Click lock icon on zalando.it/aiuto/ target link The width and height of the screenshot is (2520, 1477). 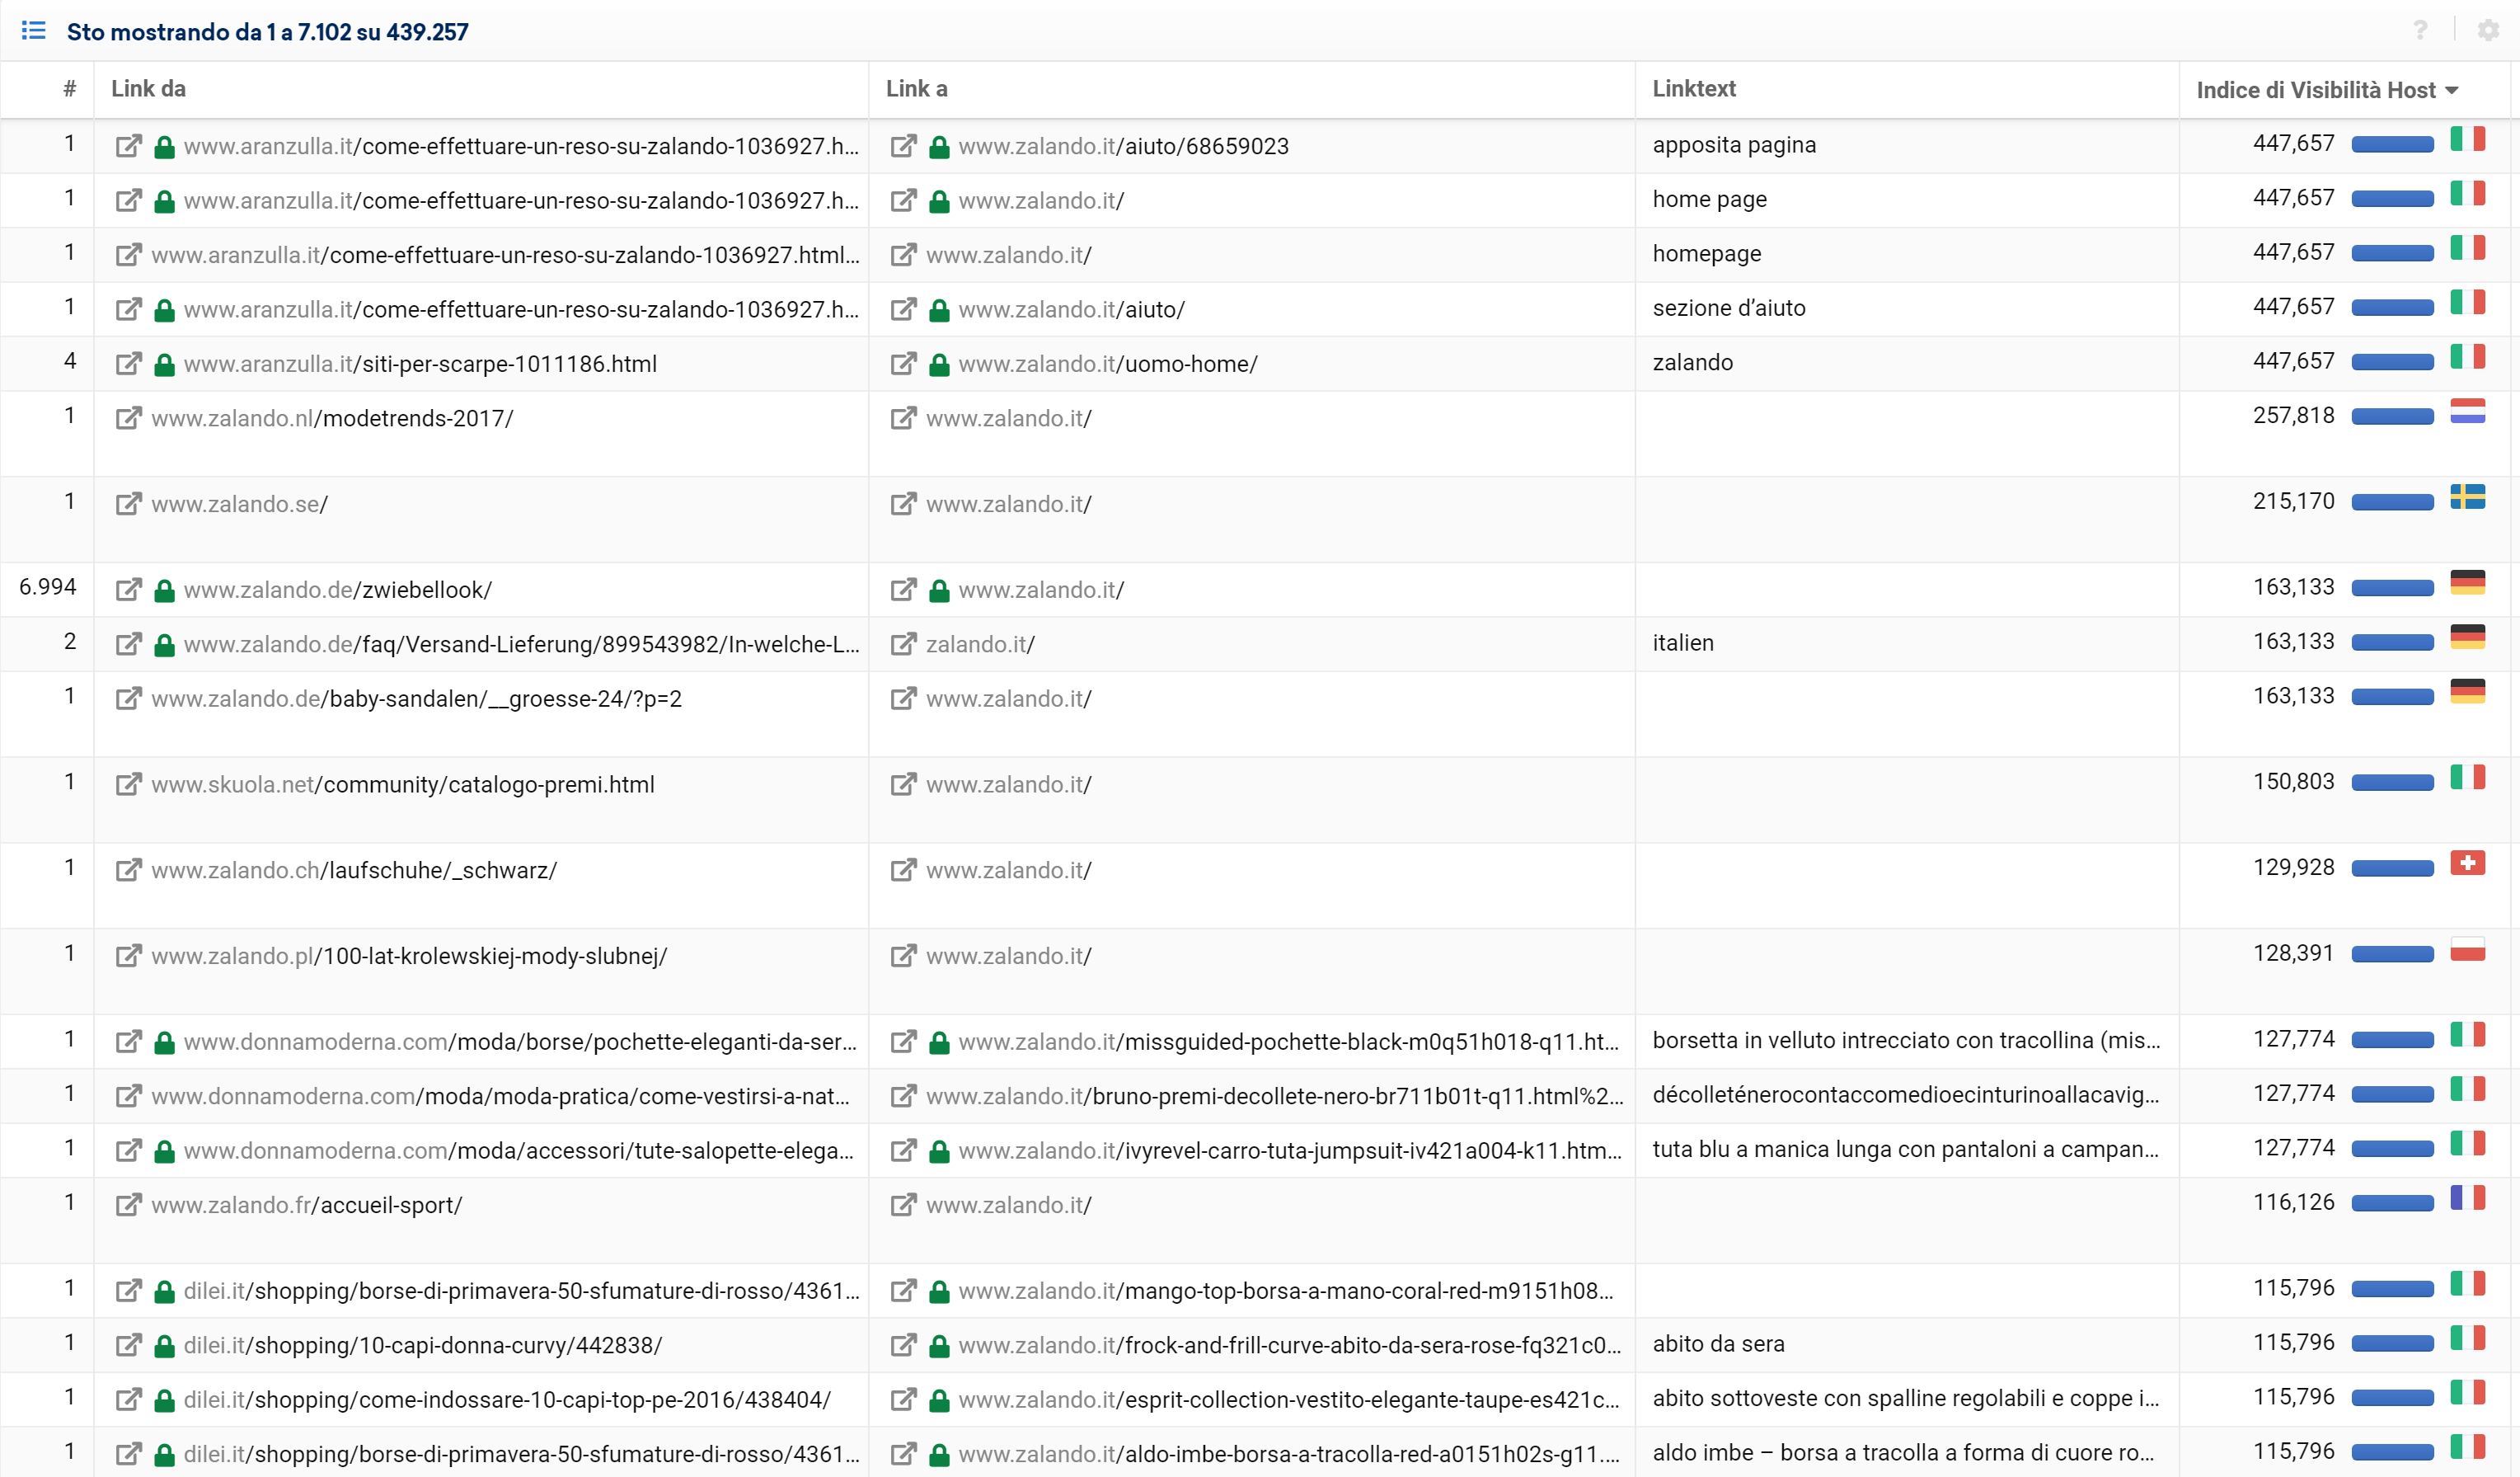[939, 310]
